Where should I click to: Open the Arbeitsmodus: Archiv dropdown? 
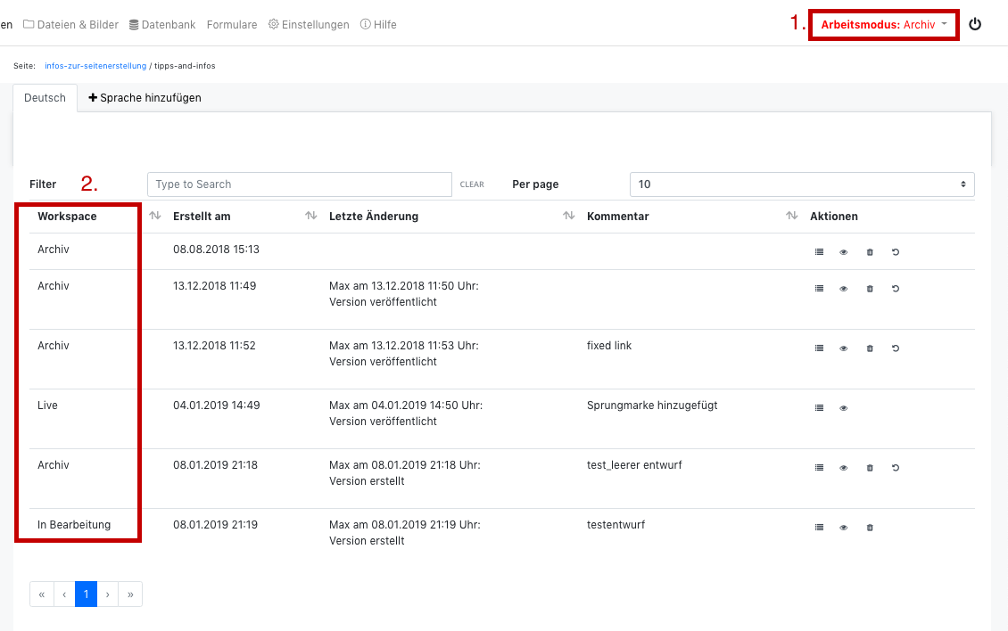tap(884, 24)
